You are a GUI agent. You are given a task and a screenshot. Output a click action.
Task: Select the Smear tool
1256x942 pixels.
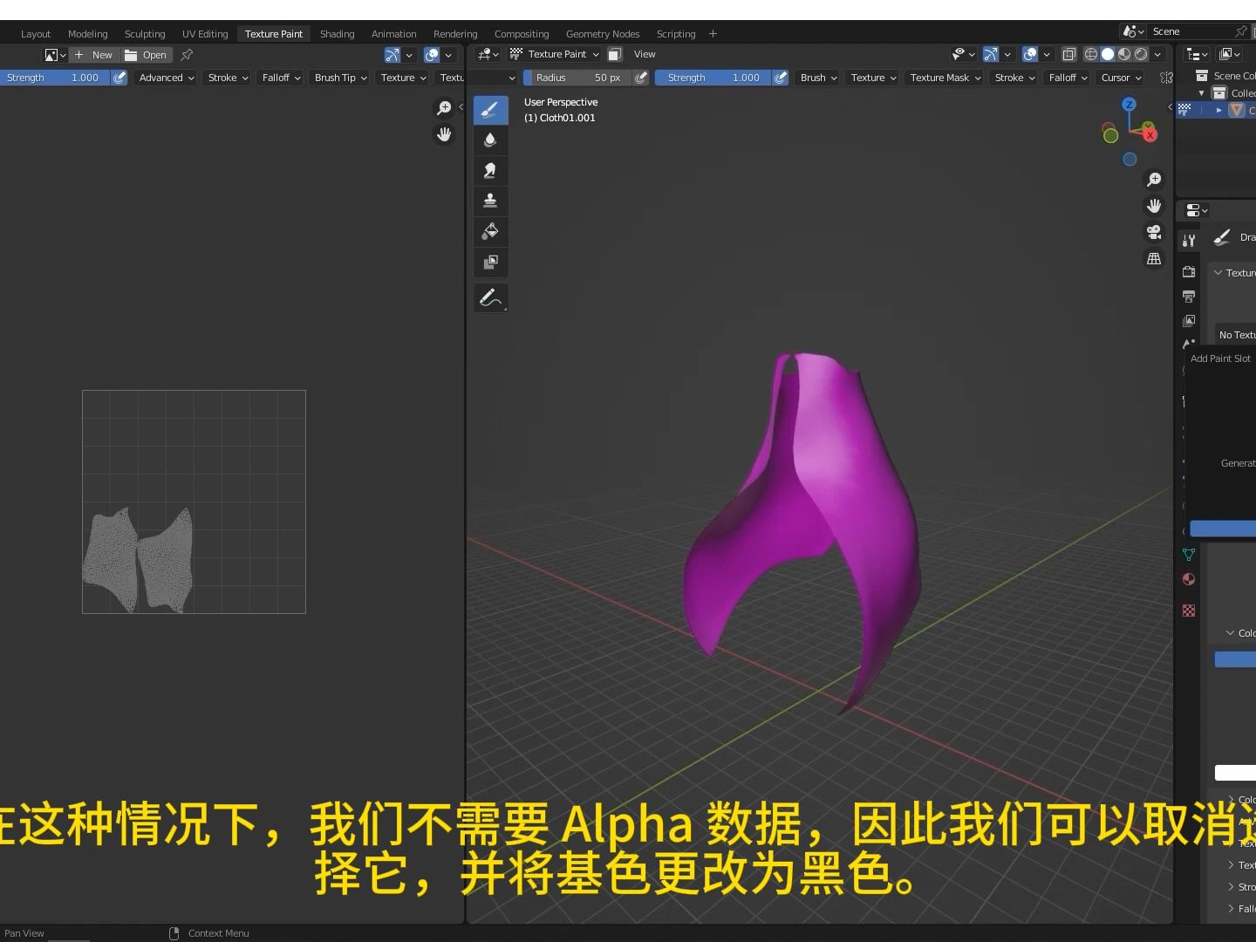(490, 171)
